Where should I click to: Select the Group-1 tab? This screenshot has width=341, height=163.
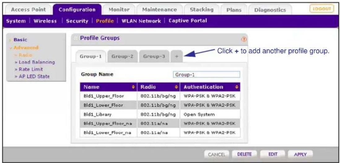pyautogui.click(x=91, y=56)
